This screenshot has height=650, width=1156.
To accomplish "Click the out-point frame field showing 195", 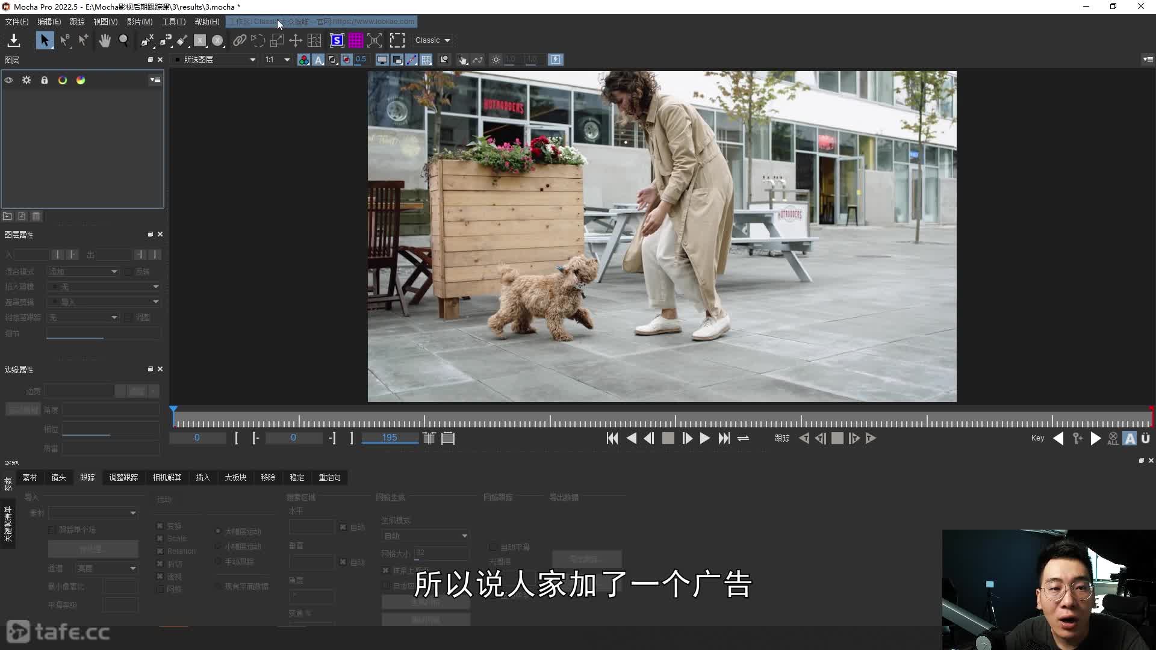I will pyautogui.click(x=390, y=438).
